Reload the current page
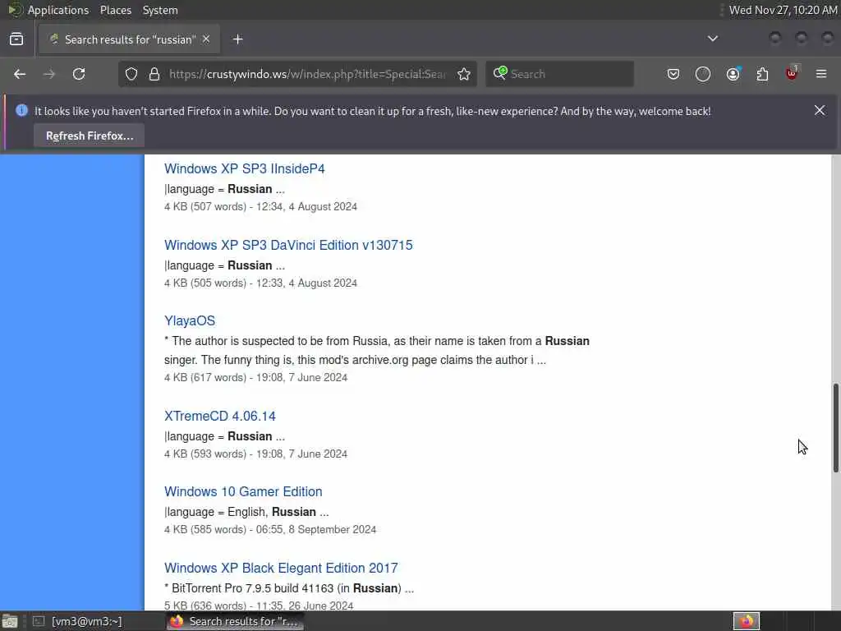This screenshot has width=841, height=631. (79, 74)
